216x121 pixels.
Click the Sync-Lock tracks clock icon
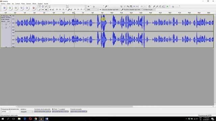click(x=149, y=6)
